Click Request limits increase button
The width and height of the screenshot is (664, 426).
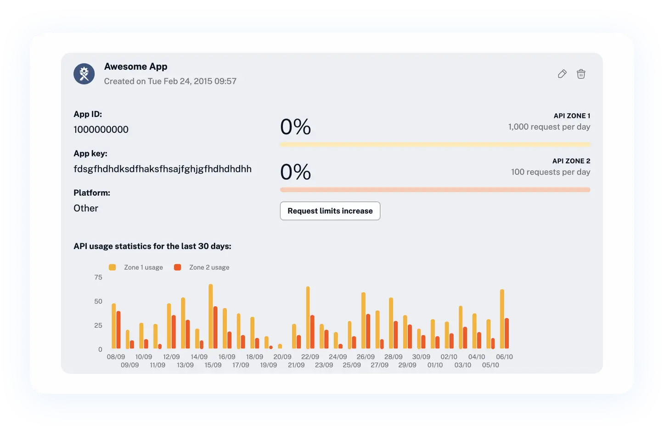pos(330,211)
